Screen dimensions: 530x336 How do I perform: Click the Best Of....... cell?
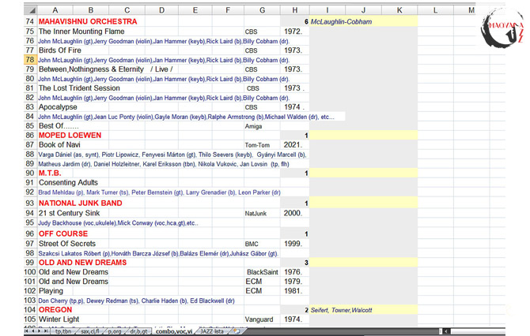pos(59,125)
